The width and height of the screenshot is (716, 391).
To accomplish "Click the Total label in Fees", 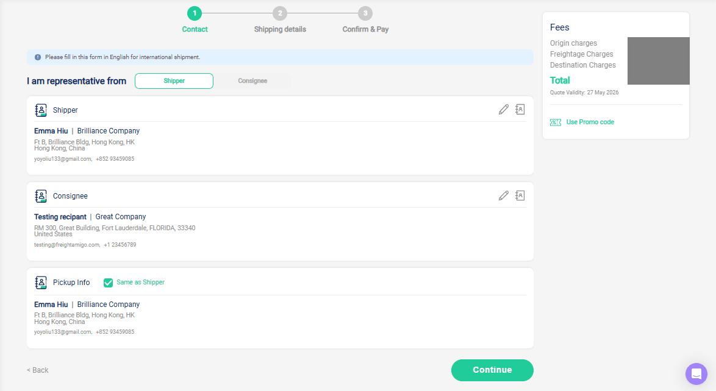I will tap(560, 80).
